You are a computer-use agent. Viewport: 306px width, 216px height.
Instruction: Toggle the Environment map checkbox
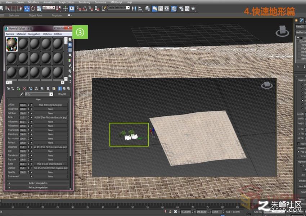pyautogui.click(x=31, y=176)
